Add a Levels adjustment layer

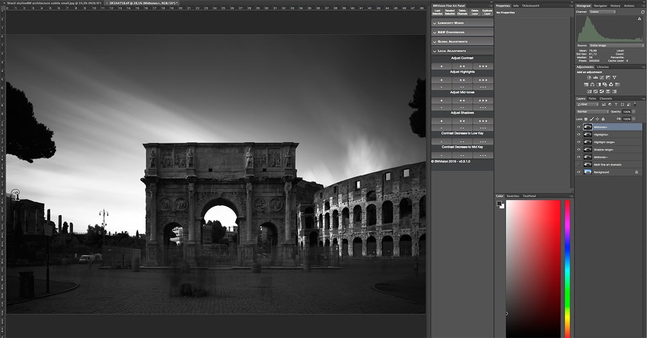pos(595,78)
